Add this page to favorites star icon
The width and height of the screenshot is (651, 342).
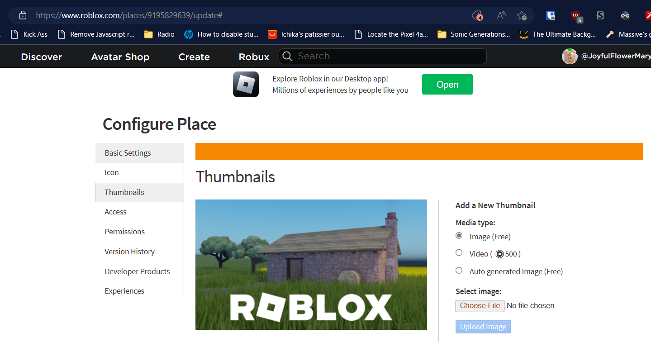[522, 15]
